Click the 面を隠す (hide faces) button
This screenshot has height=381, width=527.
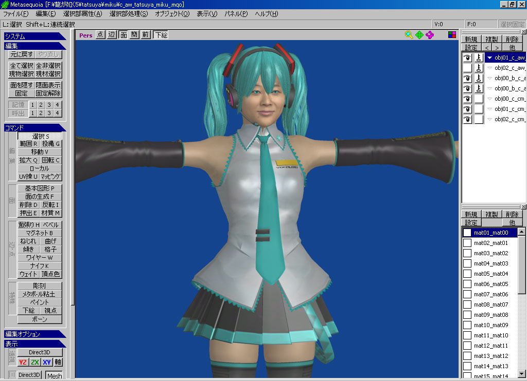tap(22, 85)
